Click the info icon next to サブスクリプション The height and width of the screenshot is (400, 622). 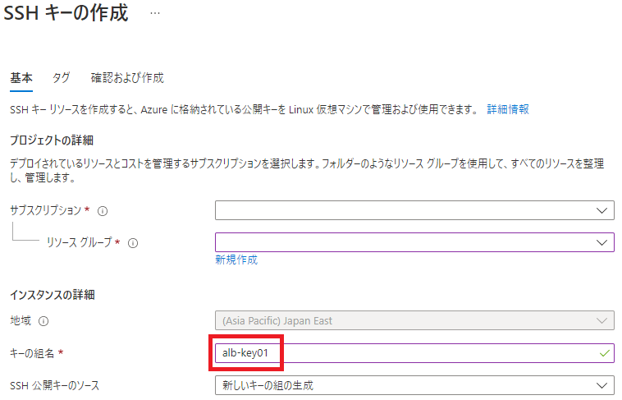tap(103, 211)
